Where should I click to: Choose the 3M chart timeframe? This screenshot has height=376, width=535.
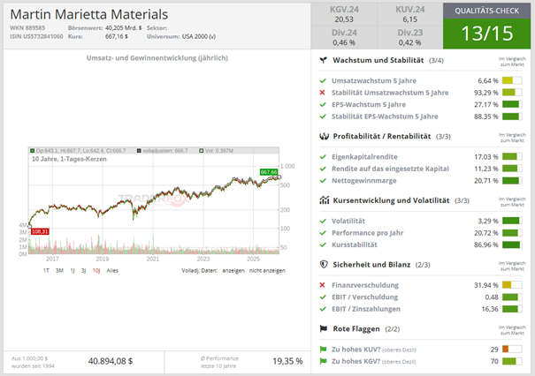pos(58,270)
